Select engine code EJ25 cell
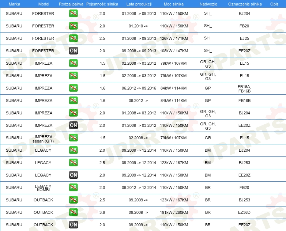Image resolution: width=286 pixels, height=231 pixels. [x=244, y=38]
